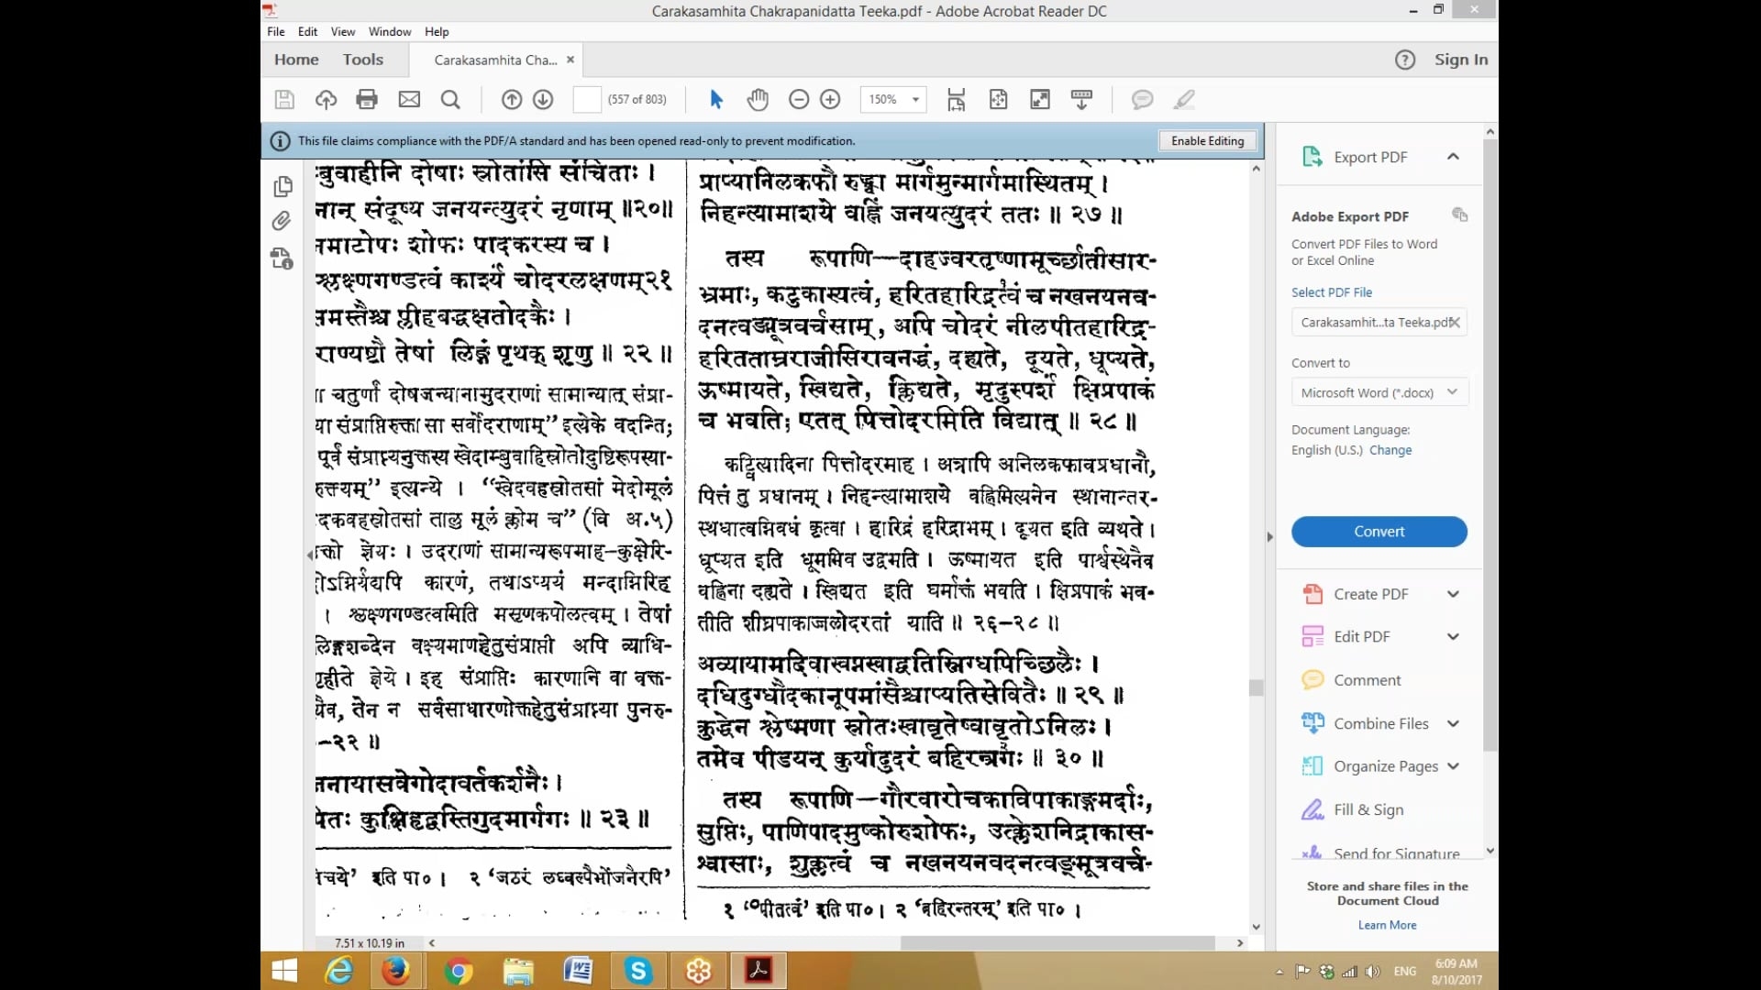Open Microsoft Word format dropdown
The image size is (1761, 990).
click(1379, 392)
